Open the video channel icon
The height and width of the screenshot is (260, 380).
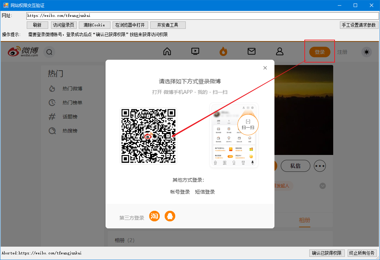point(195,51)
